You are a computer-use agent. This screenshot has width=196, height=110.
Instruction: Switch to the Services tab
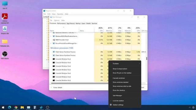tap(94, 24)
